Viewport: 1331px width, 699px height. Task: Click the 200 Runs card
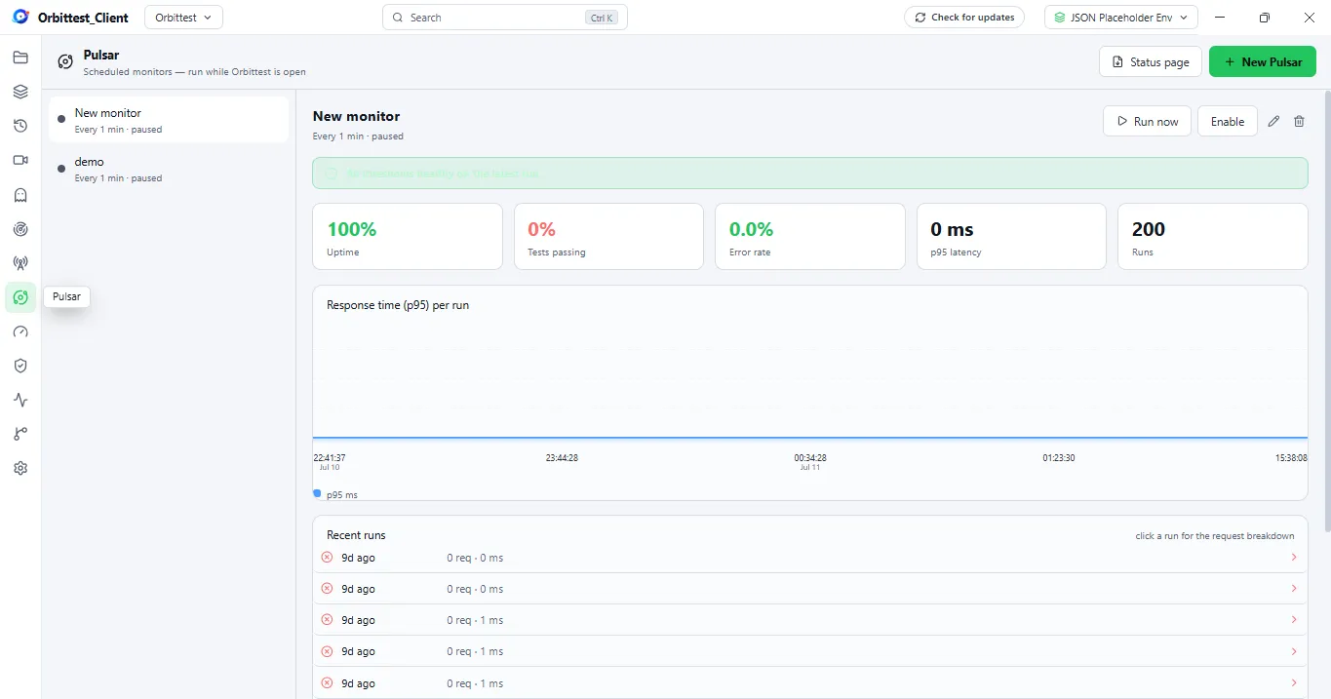click(x=1213, y=236)
